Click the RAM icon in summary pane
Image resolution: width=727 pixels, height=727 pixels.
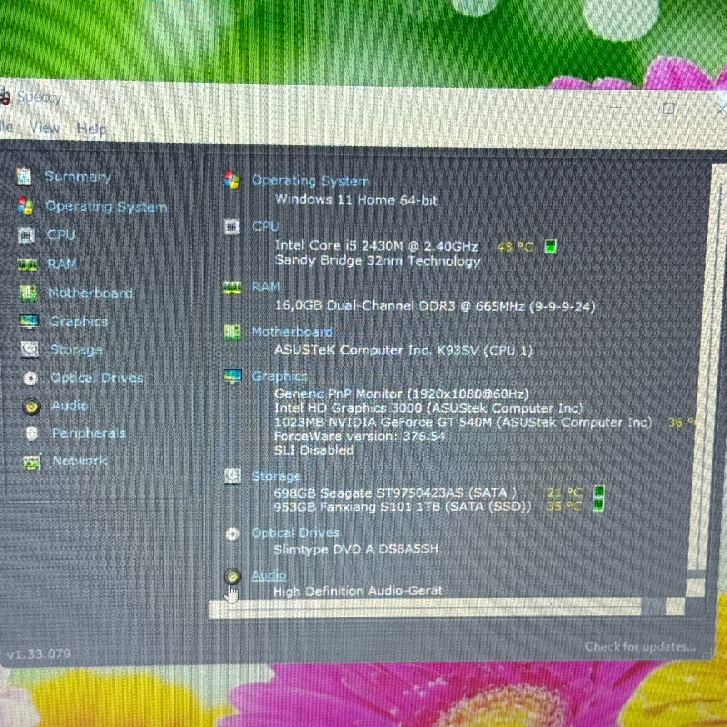[232, 287]
